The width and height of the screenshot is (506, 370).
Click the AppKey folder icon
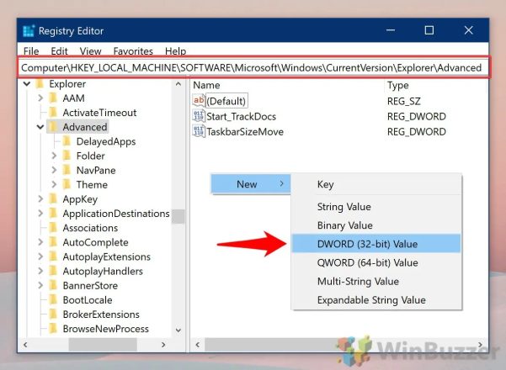[53, 198]
